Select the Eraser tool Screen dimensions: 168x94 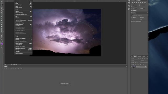coord(2,20)
